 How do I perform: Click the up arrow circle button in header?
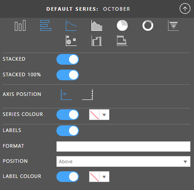185,8
